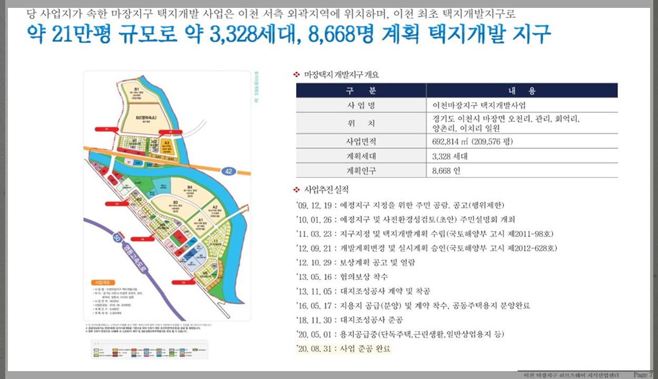Viewport: 658px width, 379px height.
Task: Click the B1 block at the map's top
Action: pos(136,93)
